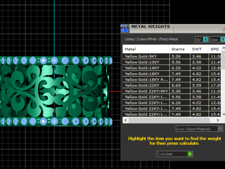Select the Yellow Gold:14KY row
225x169 pixels.
172,68
